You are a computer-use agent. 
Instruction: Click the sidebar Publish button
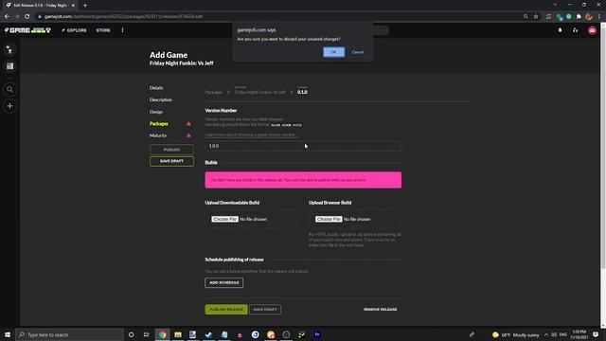click(x=171, y=150)
